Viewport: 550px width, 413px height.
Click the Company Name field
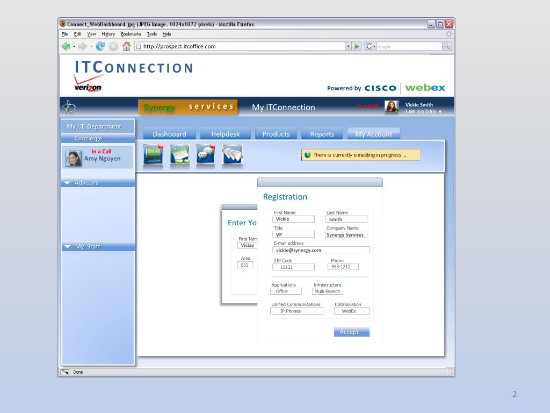coord(346,234)
